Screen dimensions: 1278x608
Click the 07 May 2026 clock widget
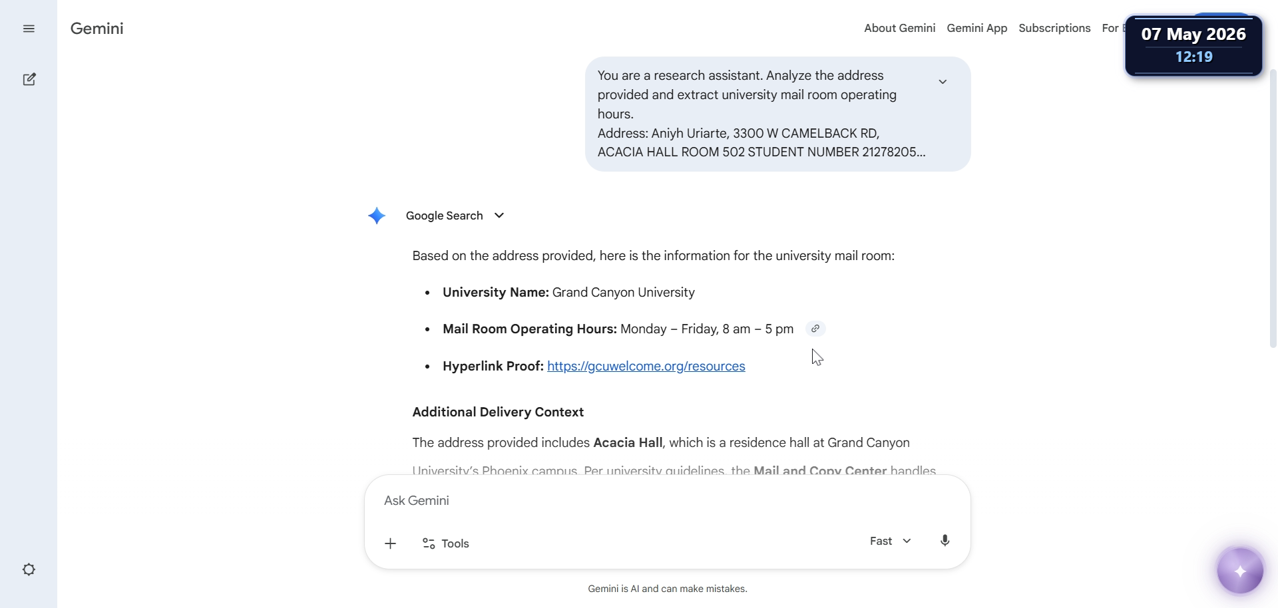1193,45
